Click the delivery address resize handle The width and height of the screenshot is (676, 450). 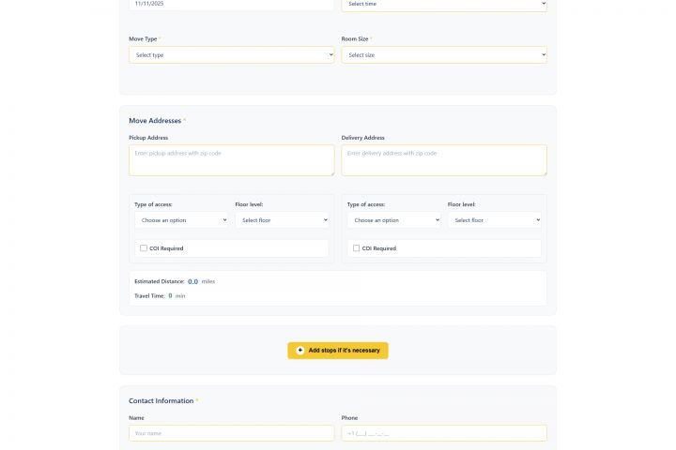click(544, 172)
